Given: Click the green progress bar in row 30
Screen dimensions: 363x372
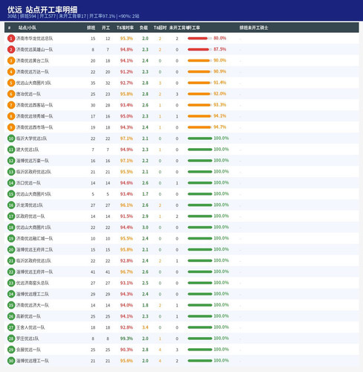Looking at the screenshot, I should point(200,361).
